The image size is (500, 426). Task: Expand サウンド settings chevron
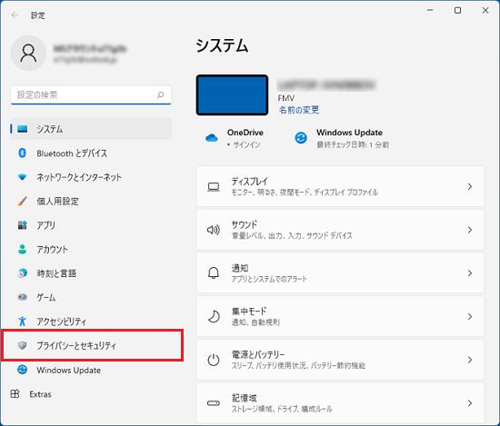(x=470, y=230)
